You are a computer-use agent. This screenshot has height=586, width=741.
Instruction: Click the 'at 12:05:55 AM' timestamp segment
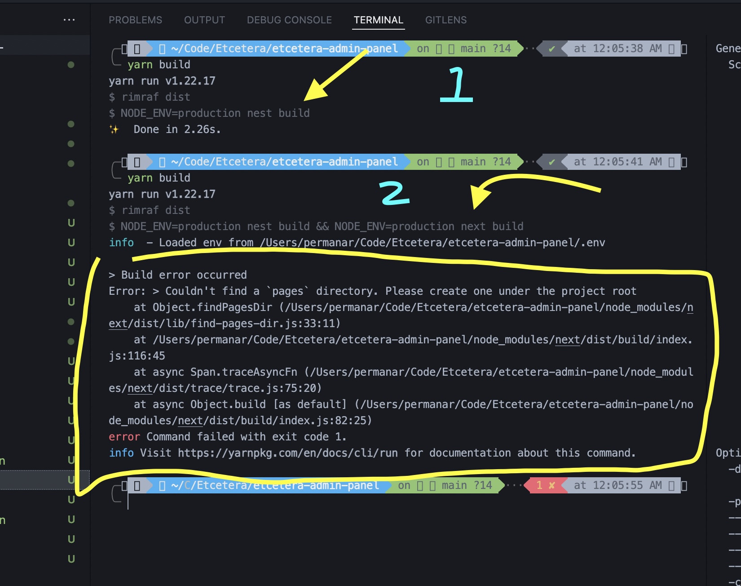(x=619, y=485)
